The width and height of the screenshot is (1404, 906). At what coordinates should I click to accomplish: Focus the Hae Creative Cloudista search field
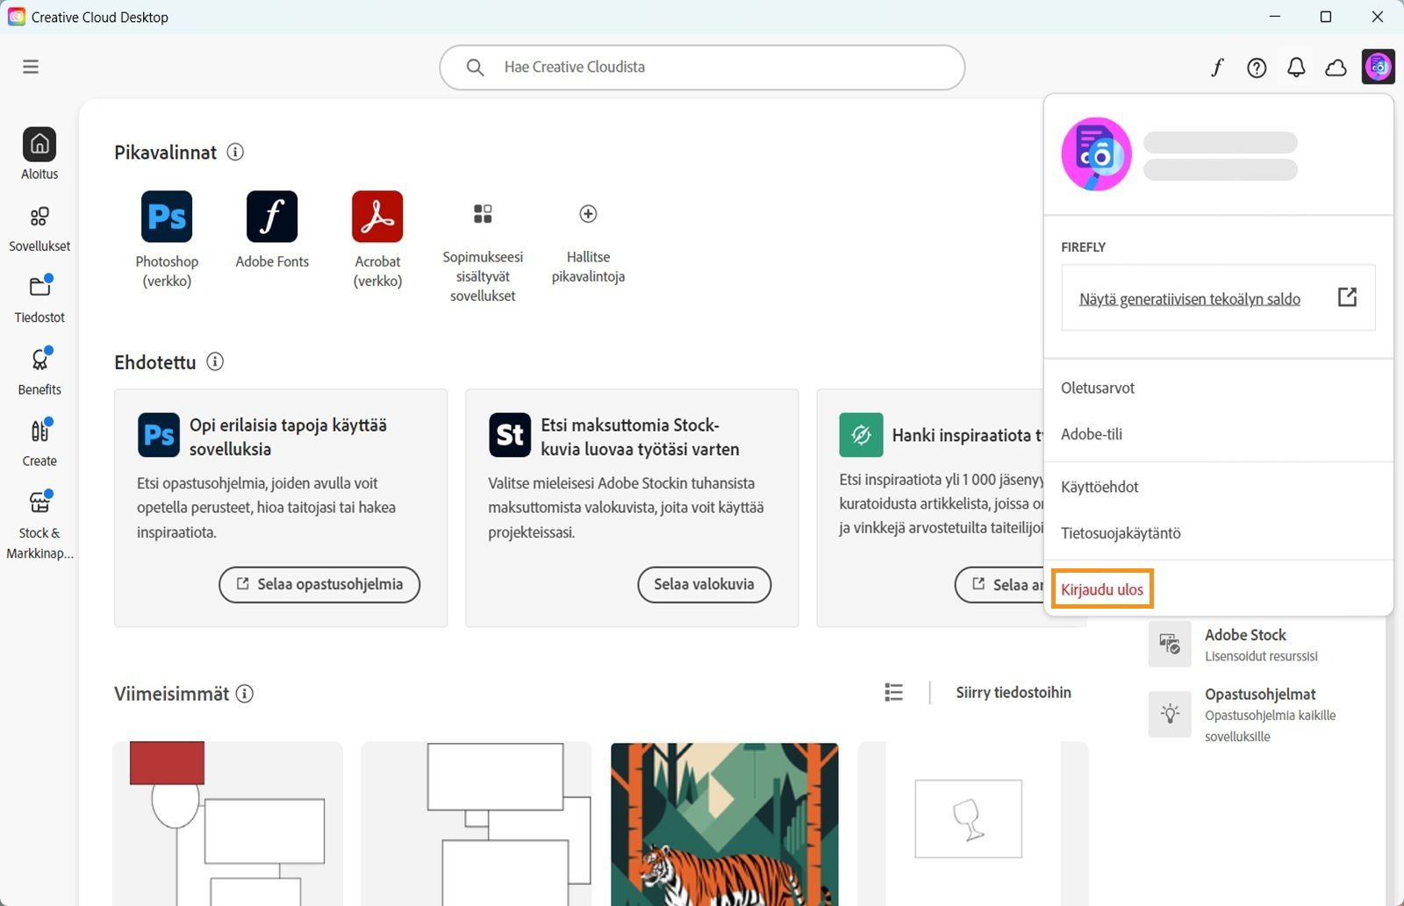(702, 68)
